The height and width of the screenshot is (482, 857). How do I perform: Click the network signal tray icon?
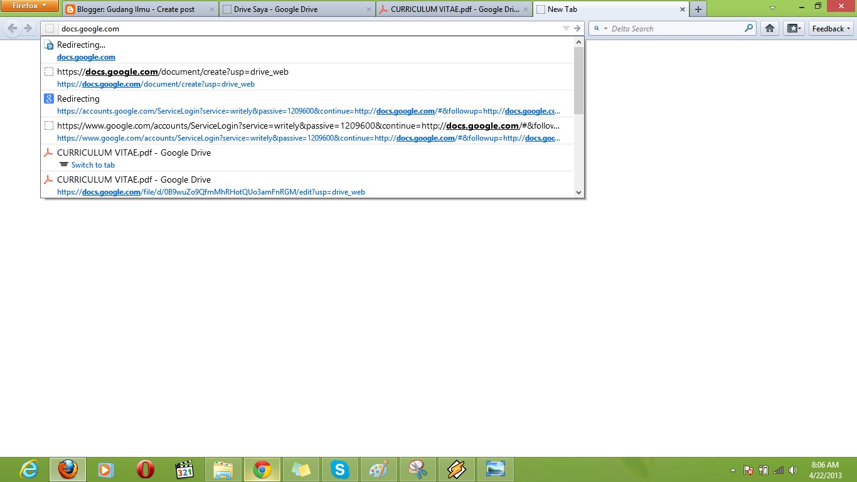[x=779, y=470]
